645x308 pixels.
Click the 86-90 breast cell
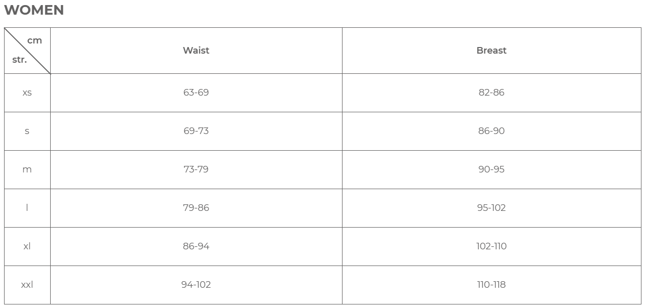tap(491, 131)
